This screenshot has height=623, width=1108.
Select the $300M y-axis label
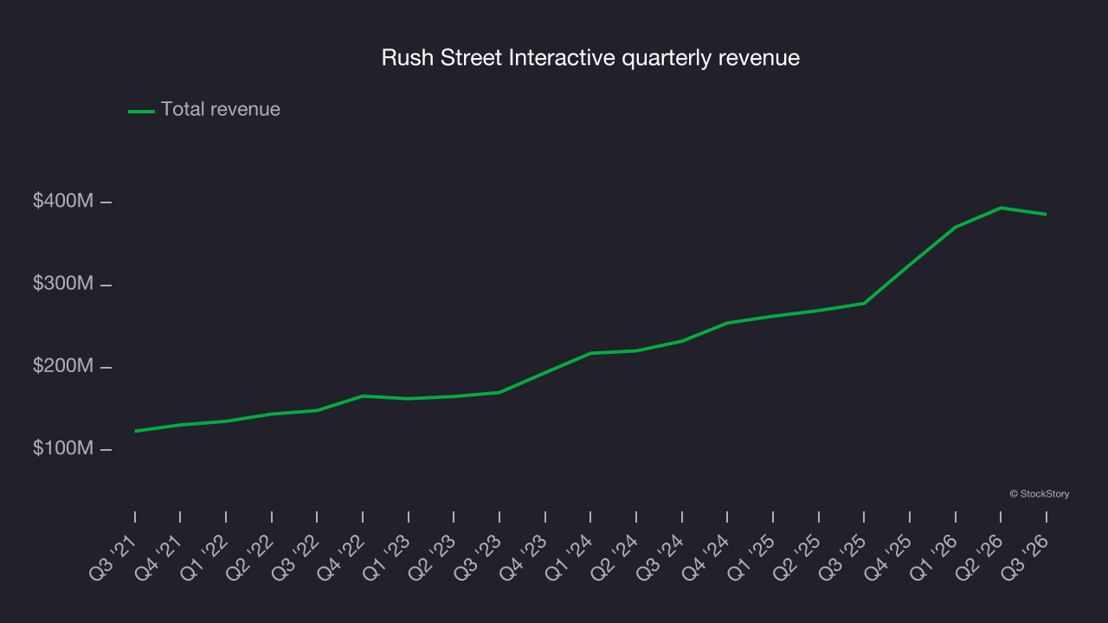pyautogui.click(x=63, y=284)
